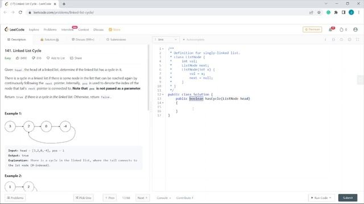Reset code to default icon

click(341, 40)
